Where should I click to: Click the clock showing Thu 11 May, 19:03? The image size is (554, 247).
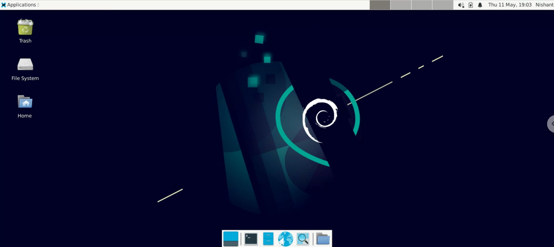click(510, 5)
